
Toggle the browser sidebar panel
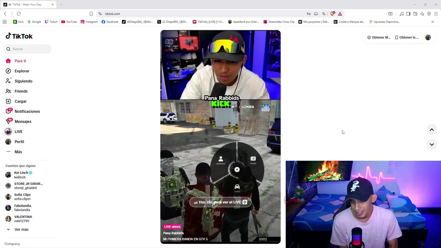(x=408, y=14)
